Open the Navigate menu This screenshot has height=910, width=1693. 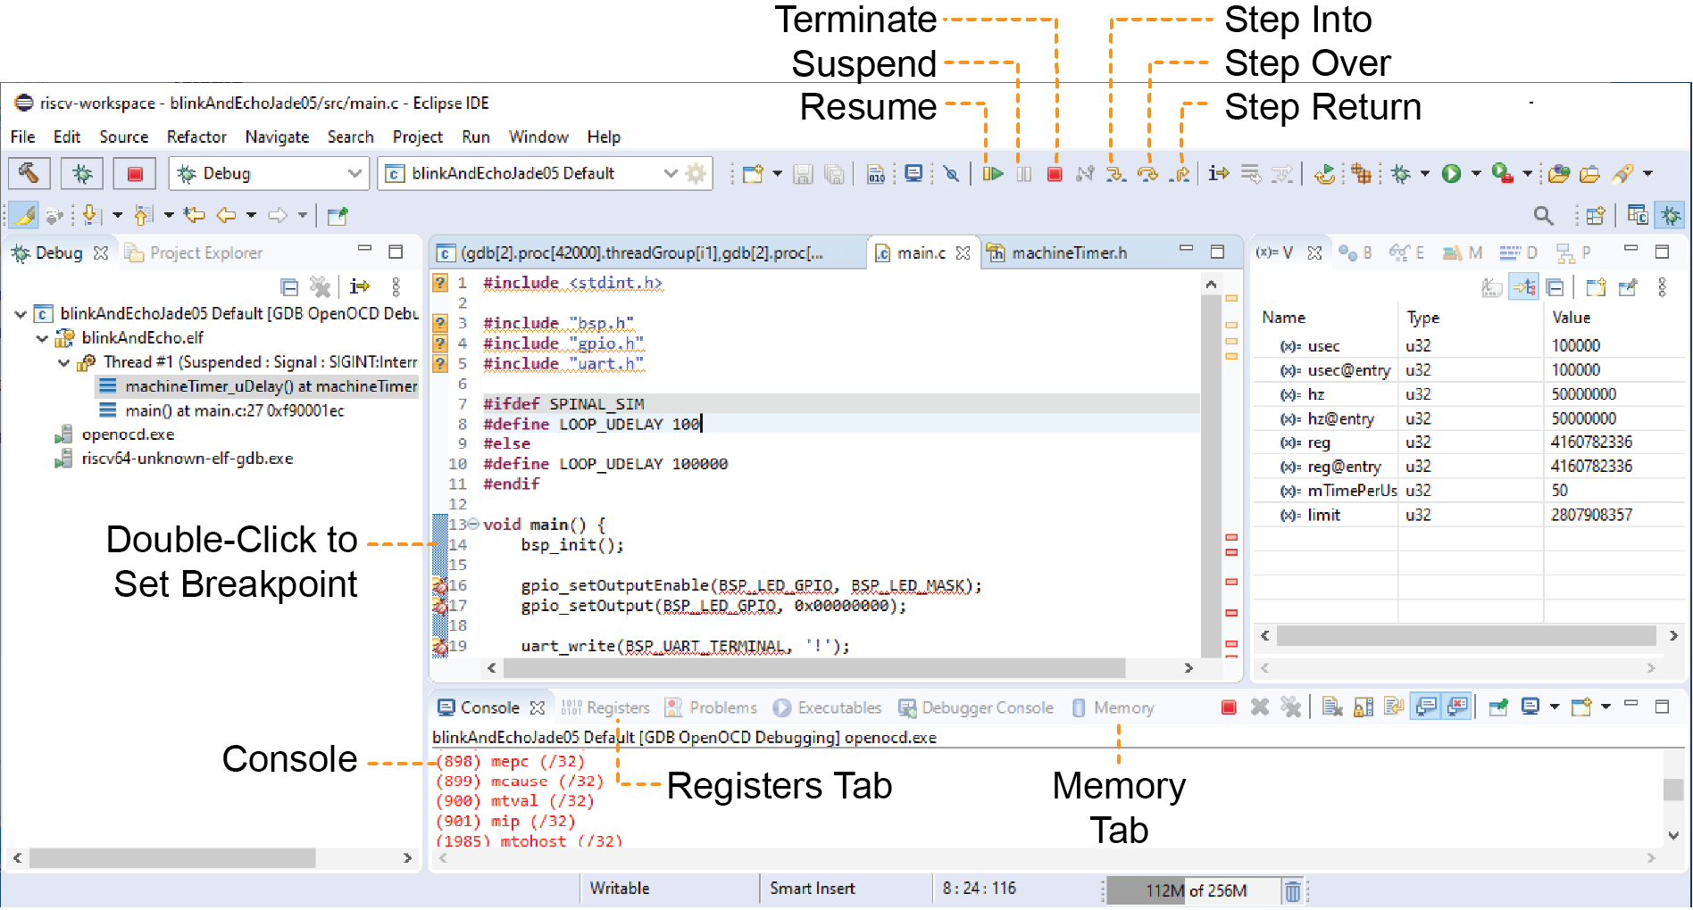pos(277,136)
